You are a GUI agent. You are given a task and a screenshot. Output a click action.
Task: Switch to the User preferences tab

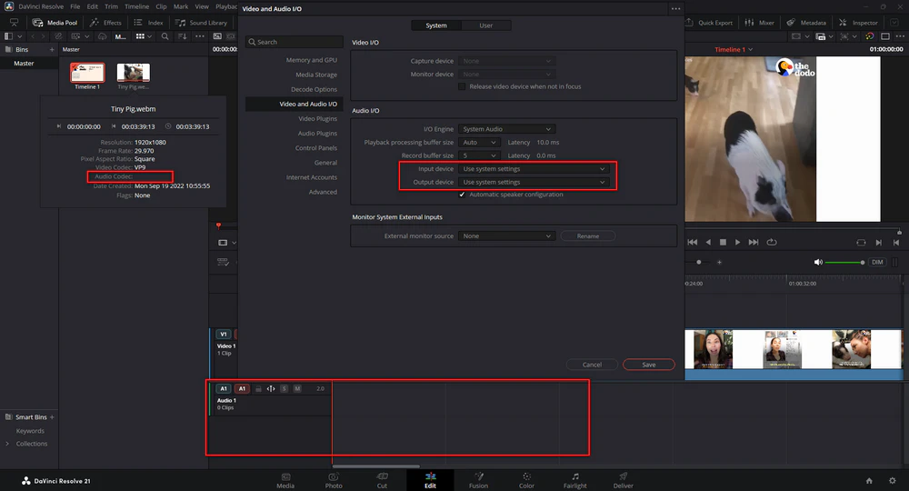coord(485,25)
